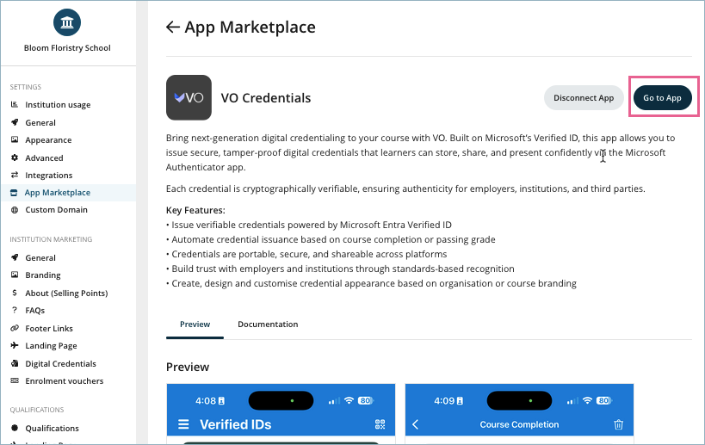The width and height of the screenshot is (705, 445).
Task: Click the Preview section heading
Action: (x=188, y=367)
